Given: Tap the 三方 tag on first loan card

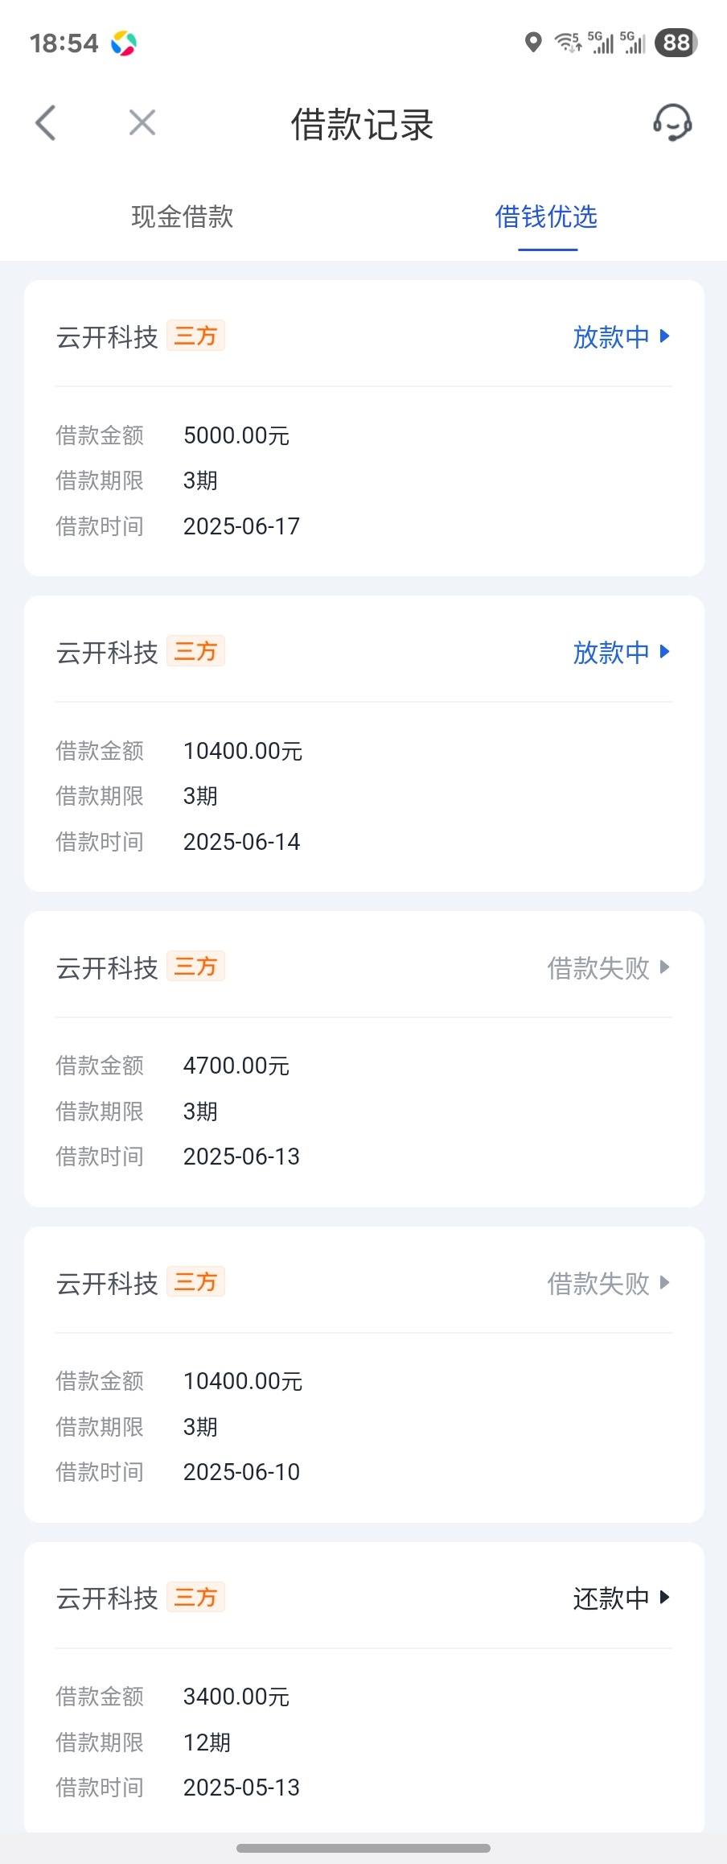Looking at the screenshot, I should point(195,336).
